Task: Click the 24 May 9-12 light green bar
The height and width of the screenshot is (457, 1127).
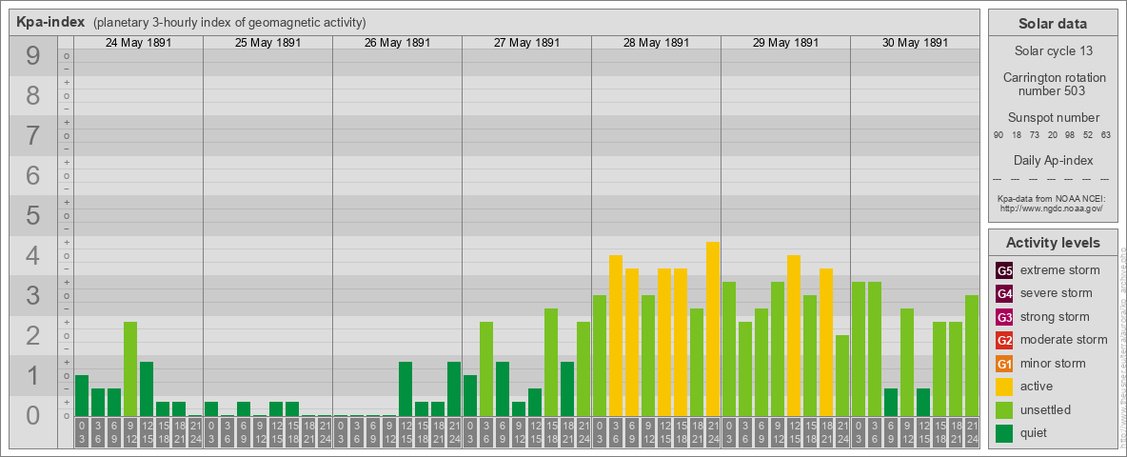Action: click(x=130, y=369)
